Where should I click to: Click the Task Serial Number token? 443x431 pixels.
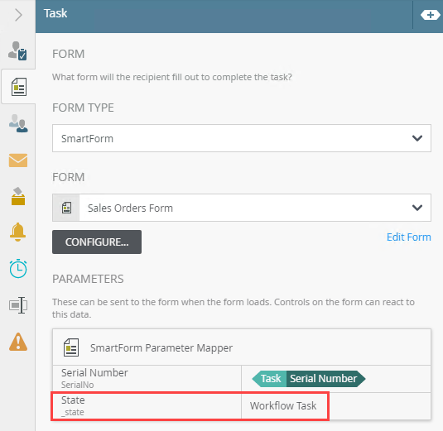coord(309,379)
